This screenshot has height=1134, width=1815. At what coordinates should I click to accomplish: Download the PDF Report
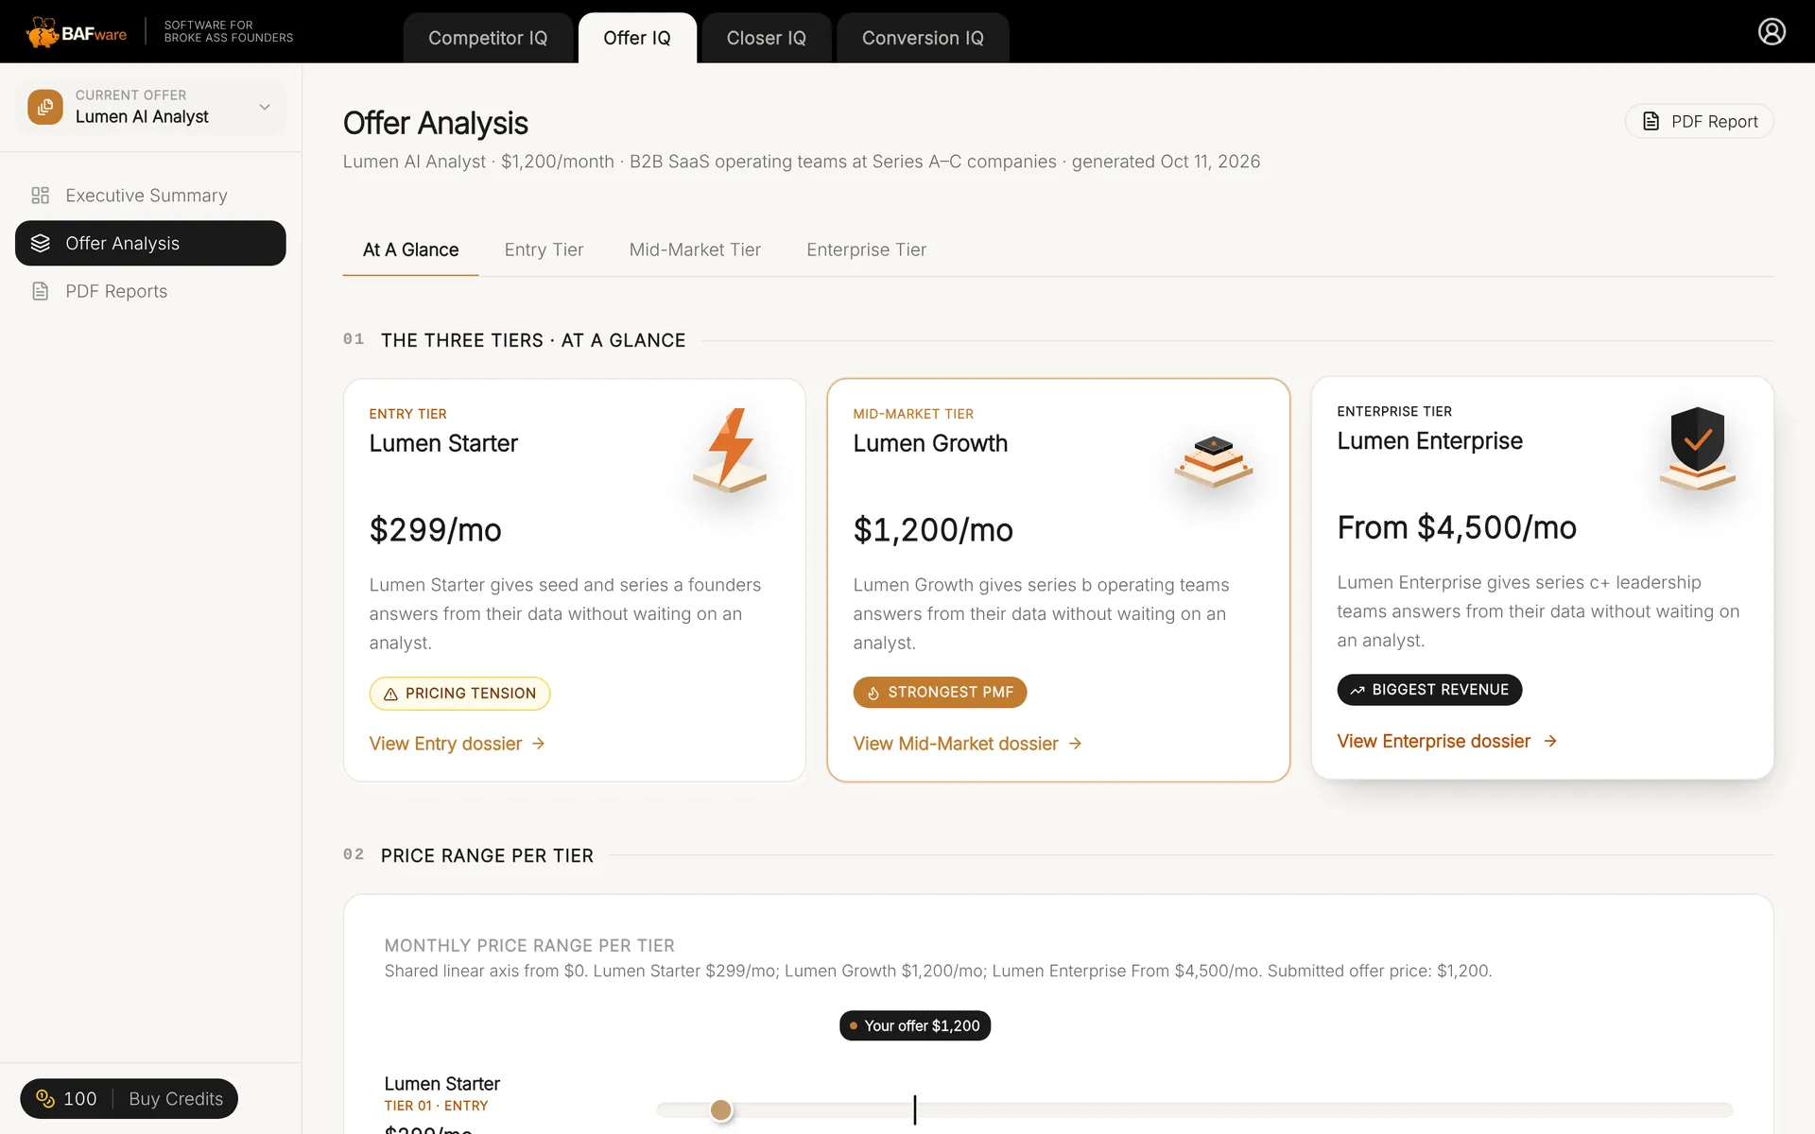[x=1699, y=121]
